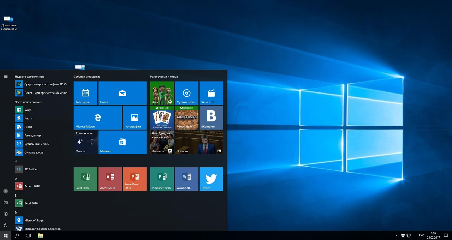Screen dimensions: 452x240
Task: Launch Microsoft Solitaire Collection tile
Action: [162, 118]
